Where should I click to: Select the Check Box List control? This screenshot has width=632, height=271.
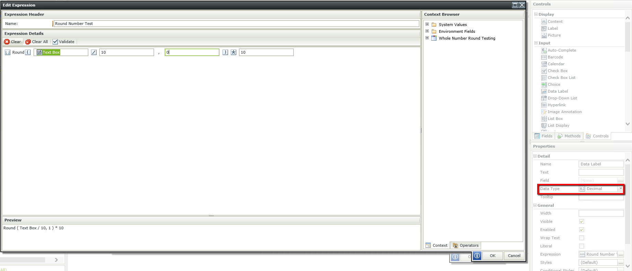click(x=558, y=78)
